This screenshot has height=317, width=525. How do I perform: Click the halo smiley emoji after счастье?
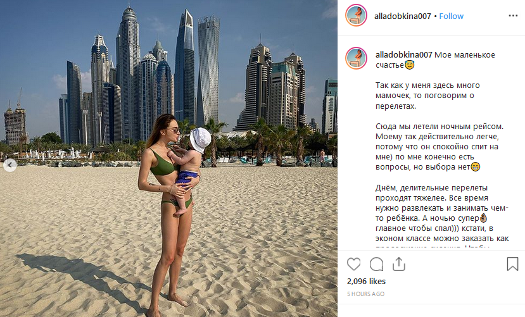[x=409, y=65]
